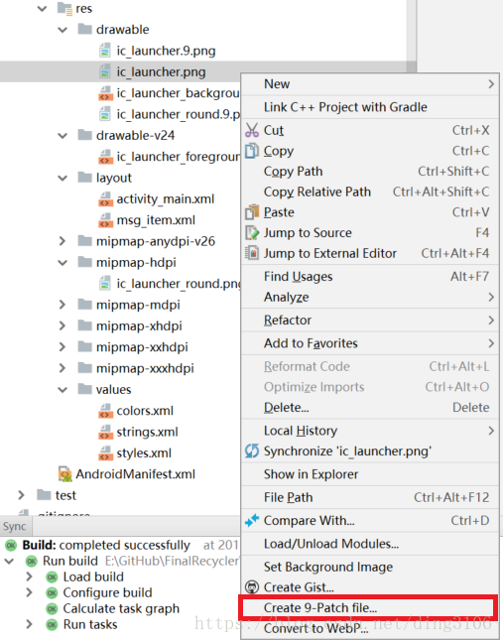The image size is (503, 643).
Task: Expand the mipmap-mdpi folder
Action: pyautogui.click(x=63, y=305)
